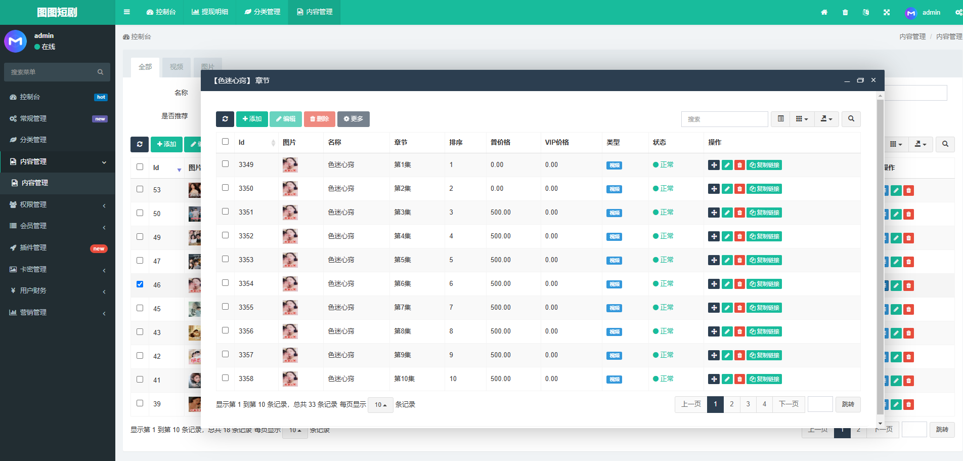The height and width of the screenshot is (461, 963).
Task: Click the home icon in top header
Action: point(824,12)
